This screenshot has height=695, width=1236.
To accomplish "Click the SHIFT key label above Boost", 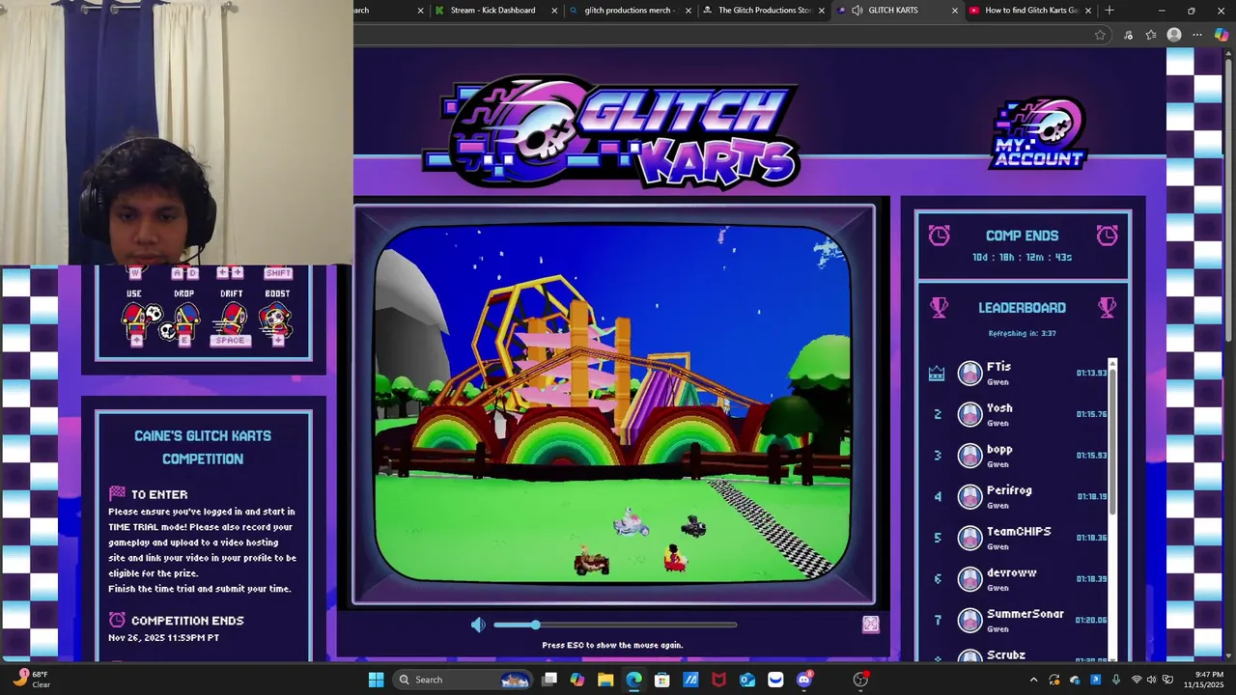I will pos(277,273).
